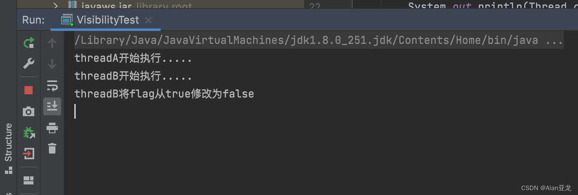This screenshot has width=578, height=195.
Task: Toggle scroll to end of output
Action: coord(52,106)
